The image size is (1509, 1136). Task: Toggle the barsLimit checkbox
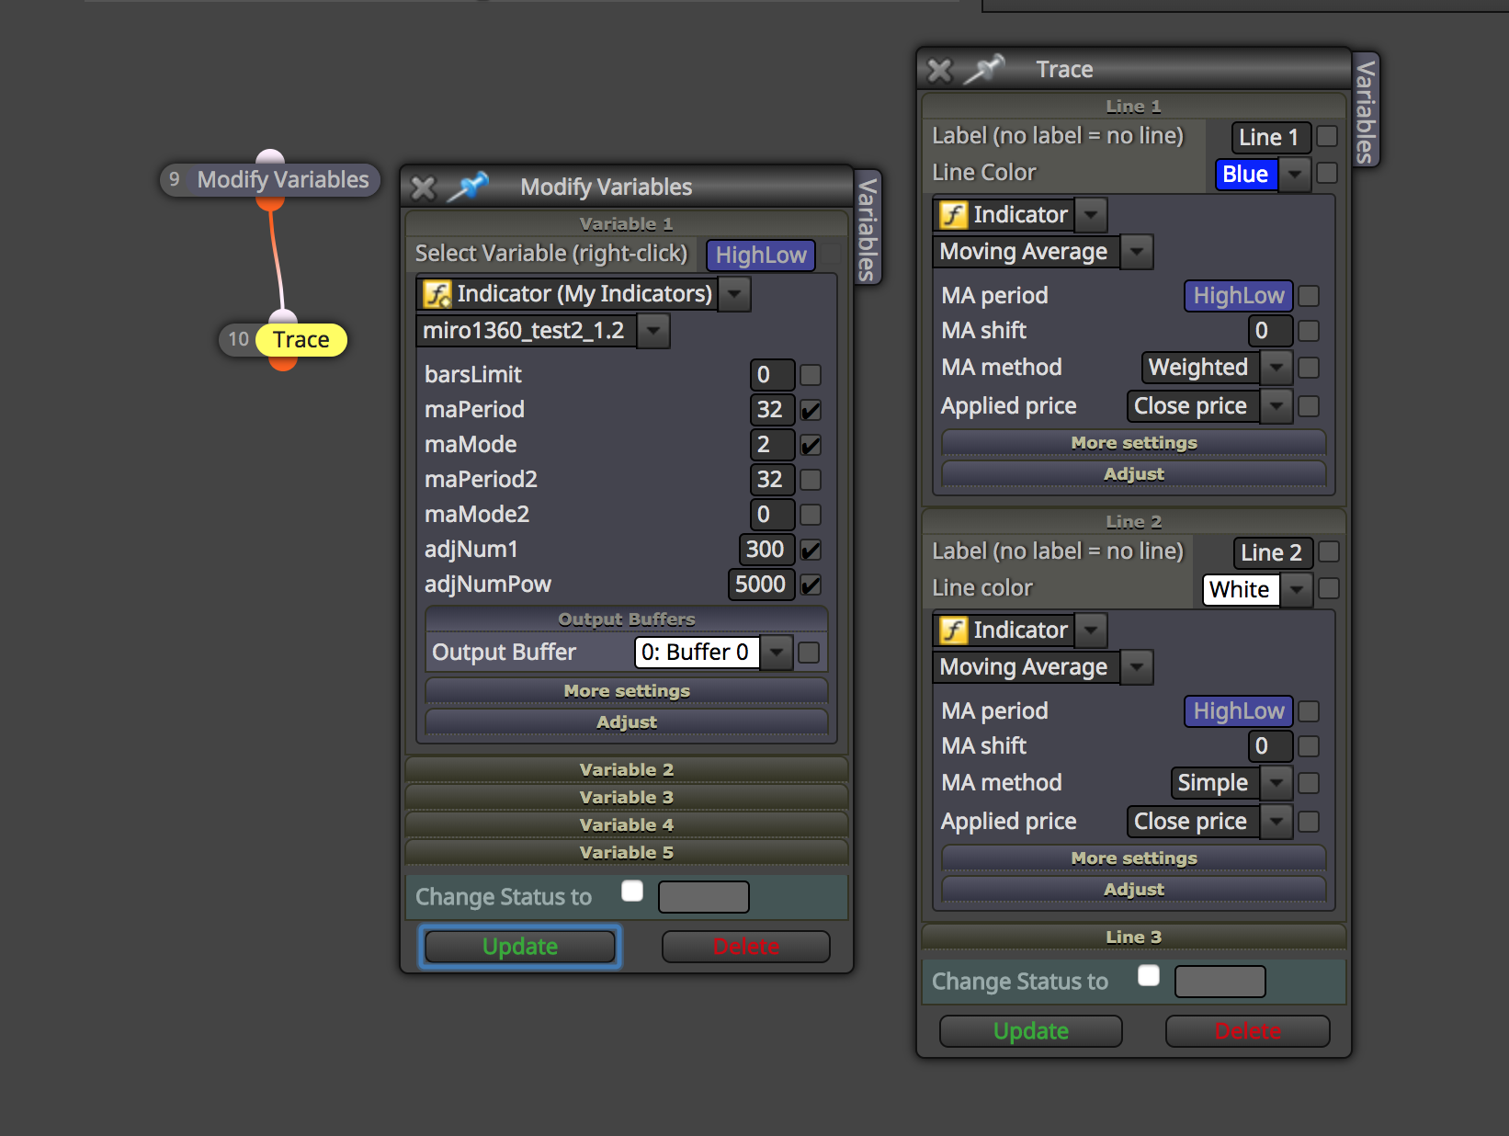tap(811, 375)
